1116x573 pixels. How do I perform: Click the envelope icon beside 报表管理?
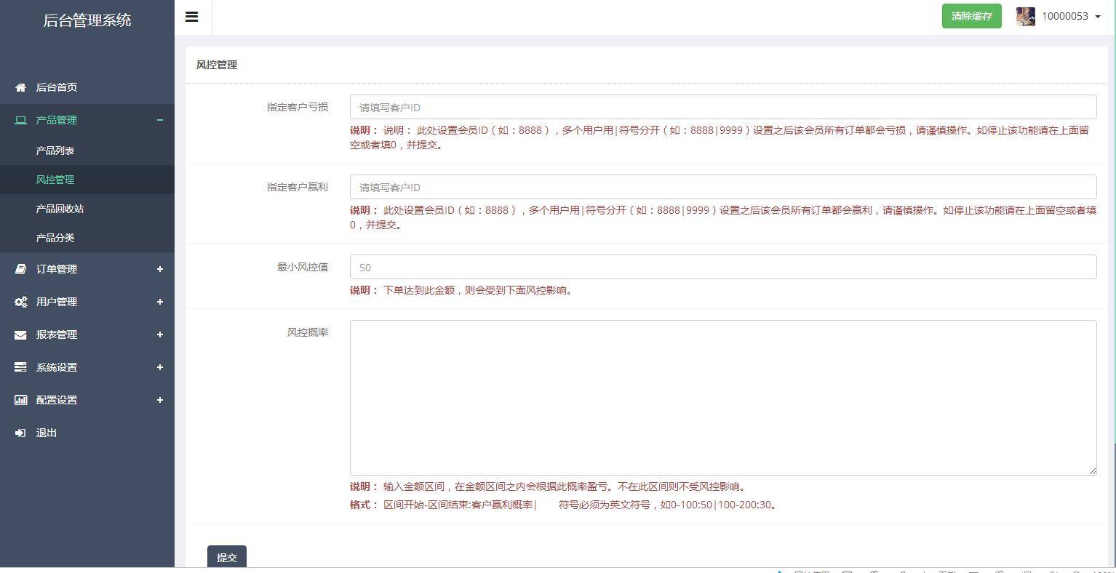coord(20,334)
